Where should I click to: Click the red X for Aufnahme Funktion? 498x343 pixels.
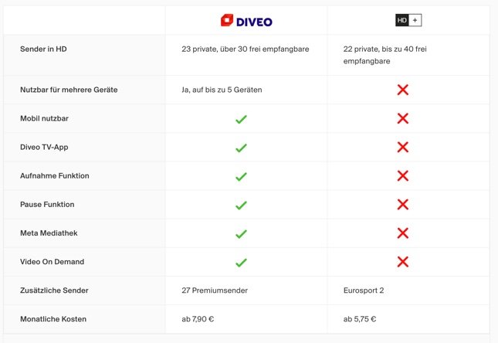pyautogui.click(x=402, y=176)
